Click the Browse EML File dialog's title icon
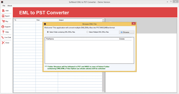 coord(45,24)
